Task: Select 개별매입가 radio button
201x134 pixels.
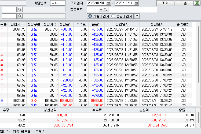Action: [90, 16]
